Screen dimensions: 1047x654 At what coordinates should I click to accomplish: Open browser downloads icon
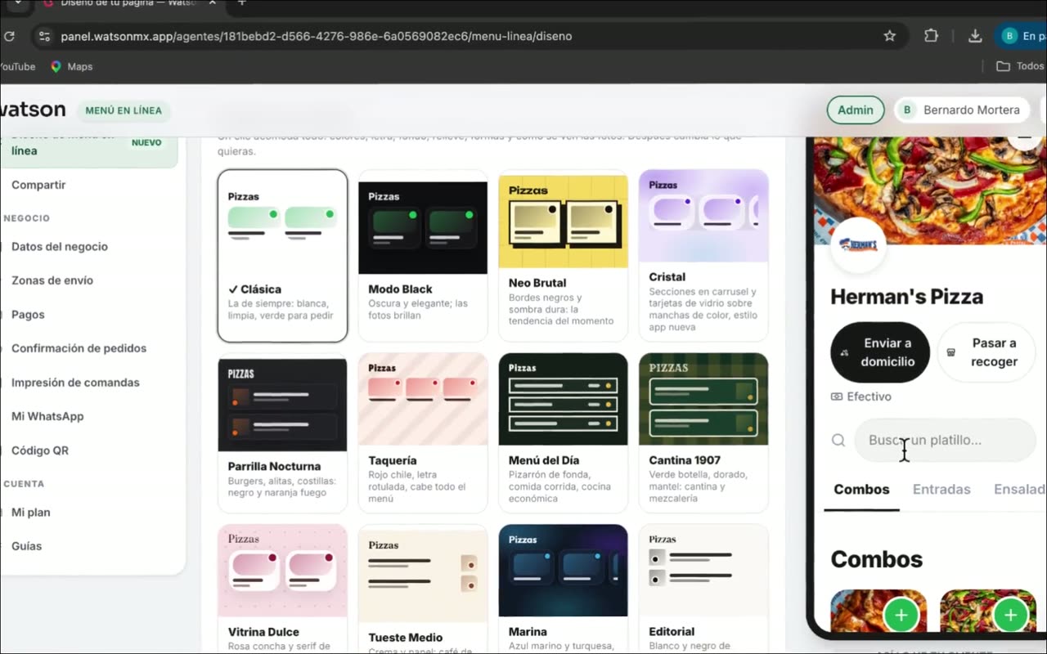[975, 36]
